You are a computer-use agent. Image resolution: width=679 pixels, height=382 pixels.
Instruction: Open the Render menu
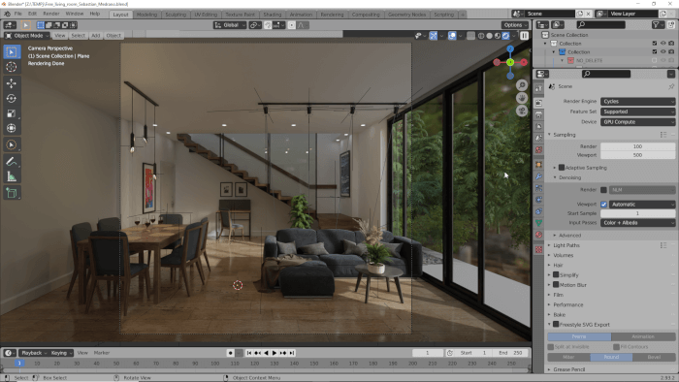click(51, 14)
